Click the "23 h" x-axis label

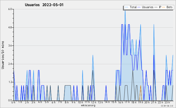pyautogui.click(x=167, y=102)
